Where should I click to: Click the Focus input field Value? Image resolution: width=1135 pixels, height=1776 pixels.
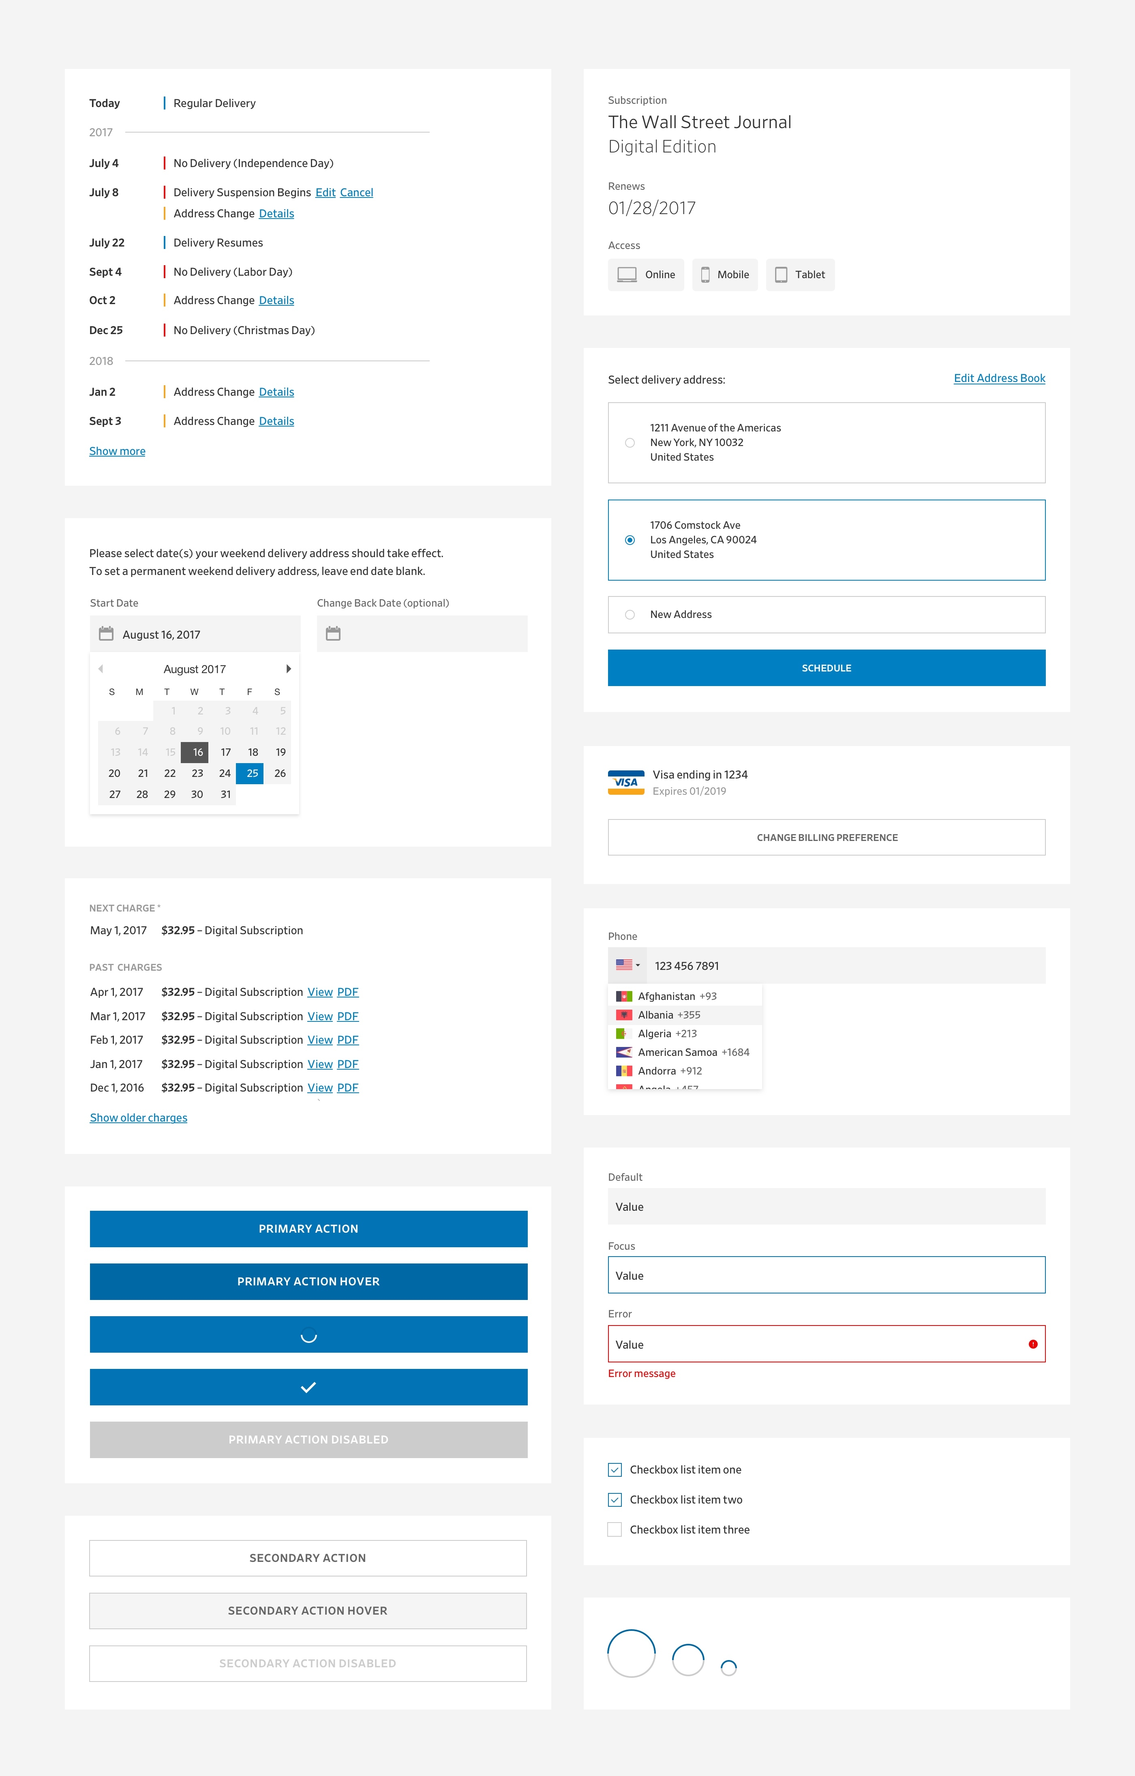point(826,1274)
